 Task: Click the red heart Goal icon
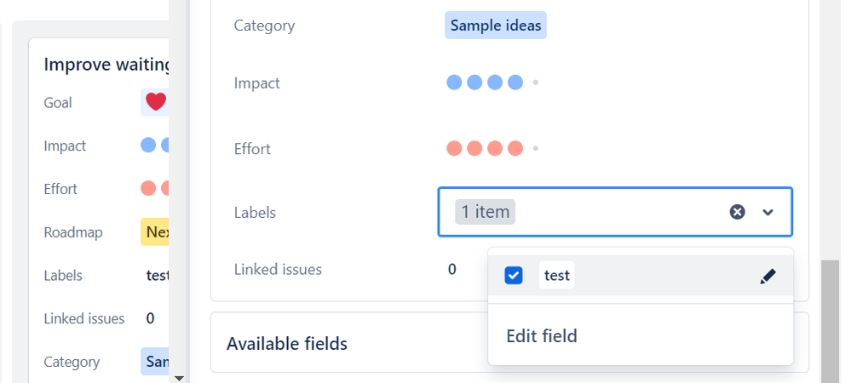pos(155,102)
